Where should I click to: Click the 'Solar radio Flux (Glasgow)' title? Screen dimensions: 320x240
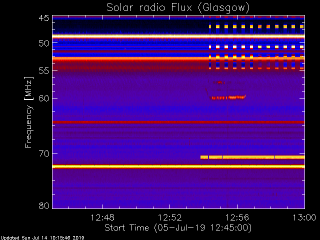coord(177,7)
